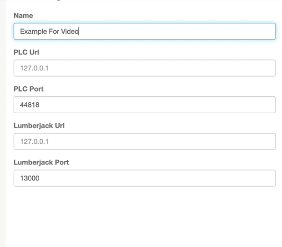Click the "PLC Port" field label
The width and height of the screenshot is (282, 247).
pos(29,89)
